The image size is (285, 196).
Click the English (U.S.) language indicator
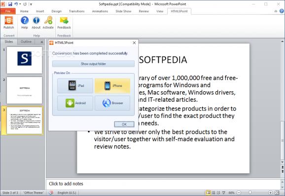click(x=67, y=193)
